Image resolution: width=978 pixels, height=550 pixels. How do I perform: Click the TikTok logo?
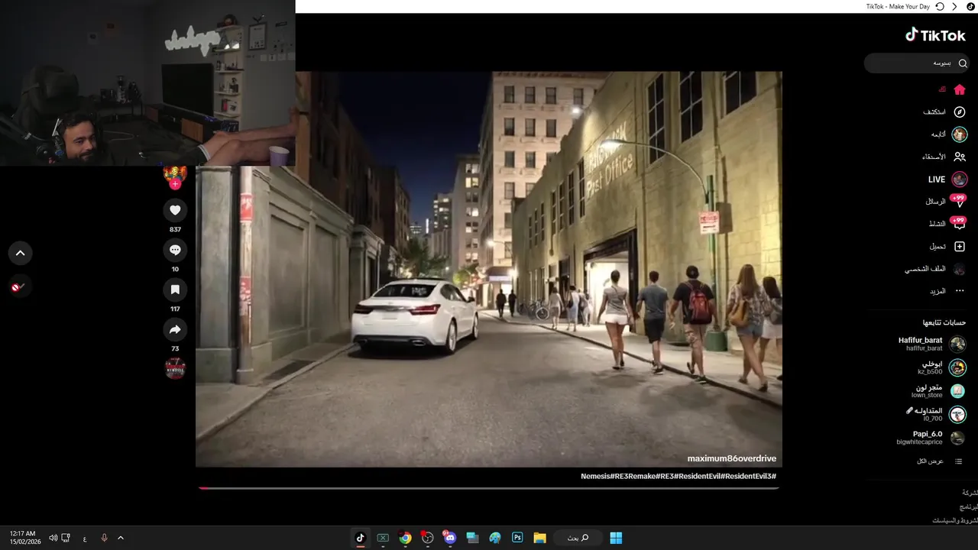pos(935,35)
